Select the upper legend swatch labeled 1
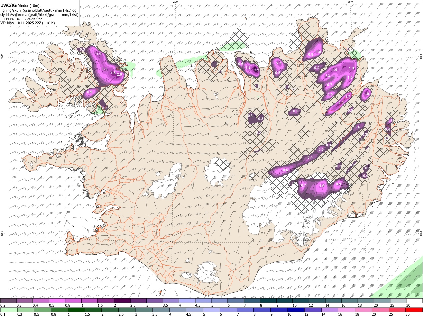 click(x=89, y=300)
